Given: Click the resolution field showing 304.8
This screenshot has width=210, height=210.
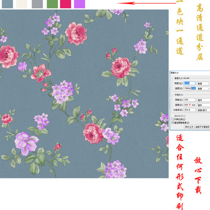Looking at the screenshot, I should tap(190, 110).
